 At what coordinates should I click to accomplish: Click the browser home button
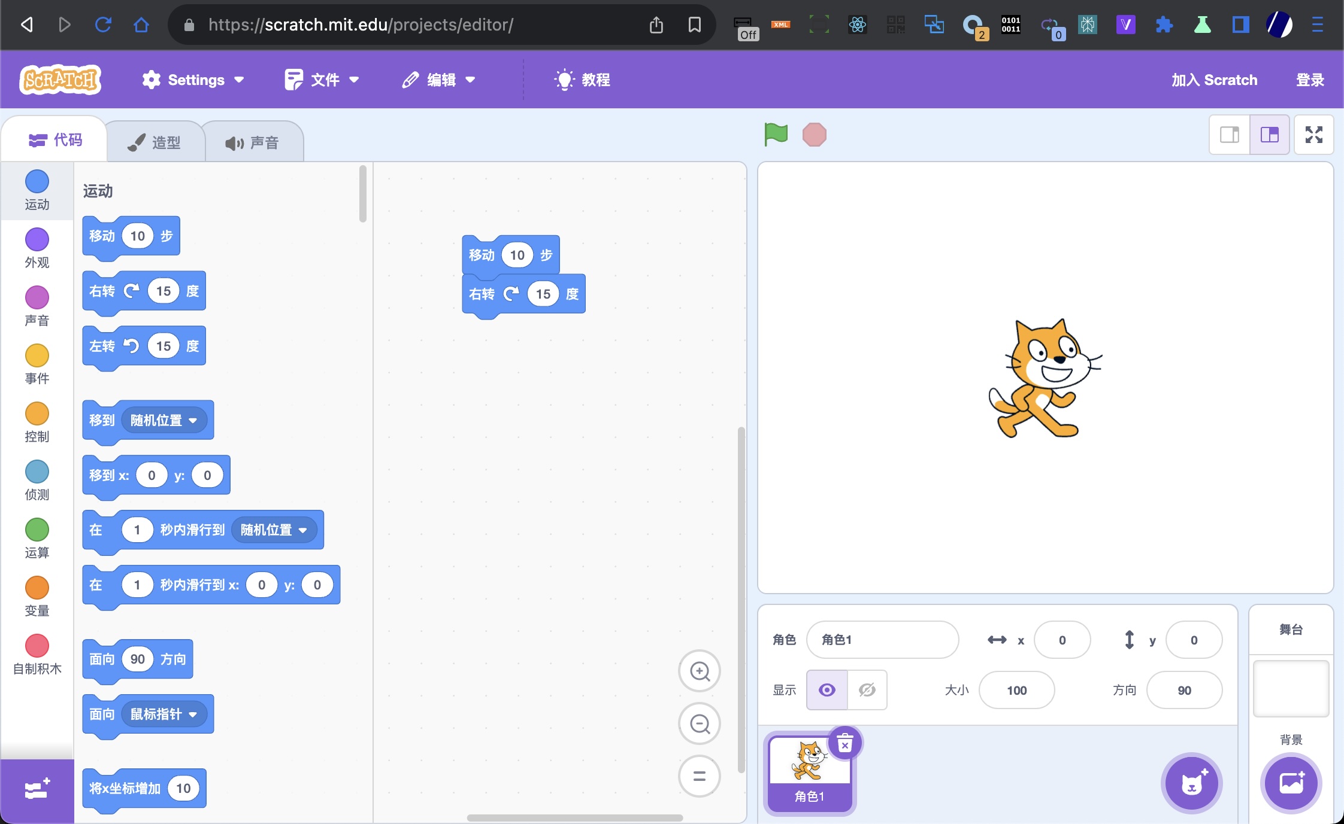(x=141, y=25)
